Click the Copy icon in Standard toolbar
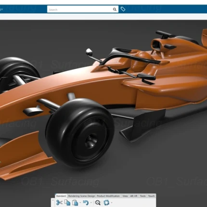 67,203
